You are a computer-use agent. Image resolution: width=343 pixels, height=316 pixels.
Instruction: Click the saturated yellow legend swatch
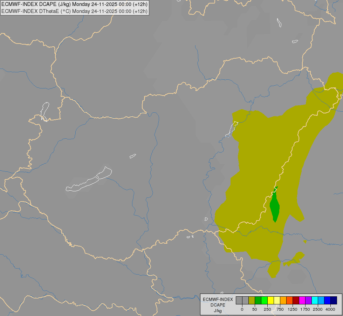270,301
